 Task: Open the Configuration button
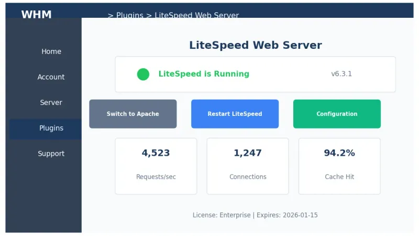[337, 114]
